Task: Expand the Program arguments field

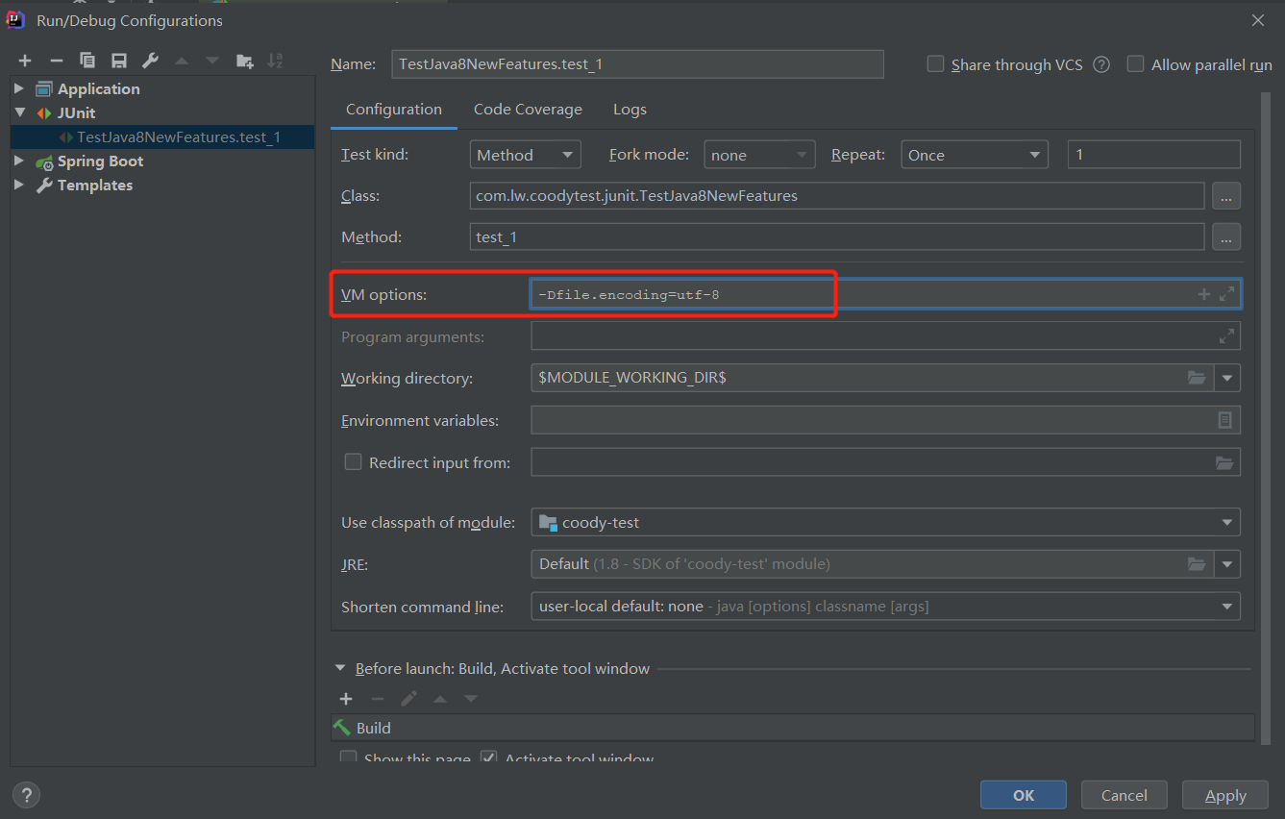Action: (x=1226, y=336)
